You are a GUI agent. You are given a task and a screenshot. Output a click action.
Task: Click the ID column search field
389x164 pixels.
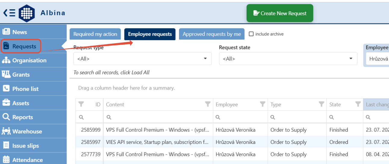click(x=89, y=117)
